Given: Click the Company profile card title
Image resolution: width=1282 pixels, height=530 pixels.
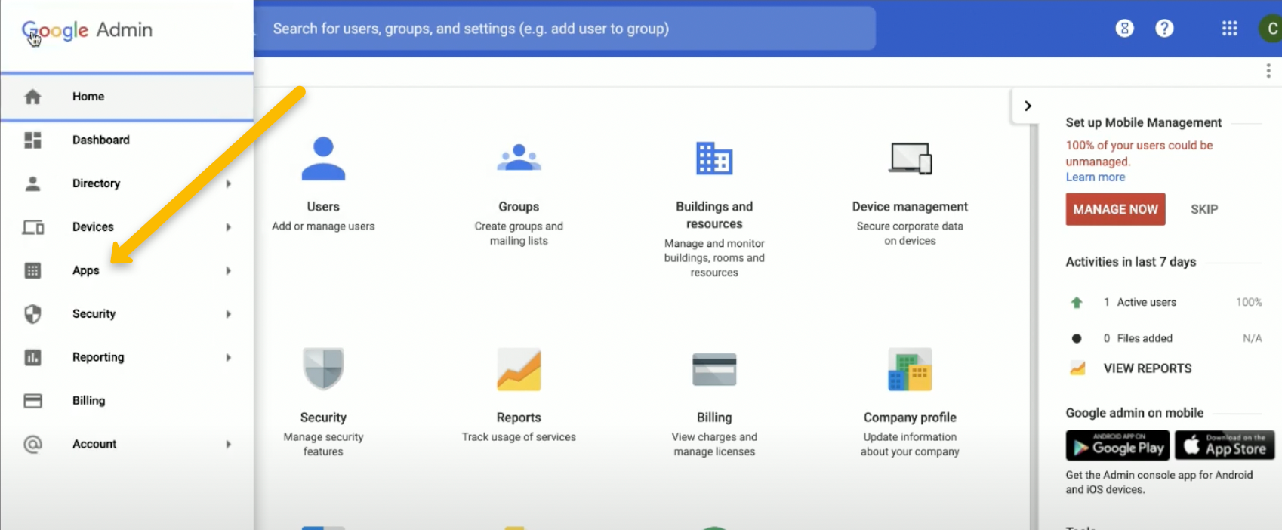Looking at the screenshot, I should [910, 418].
